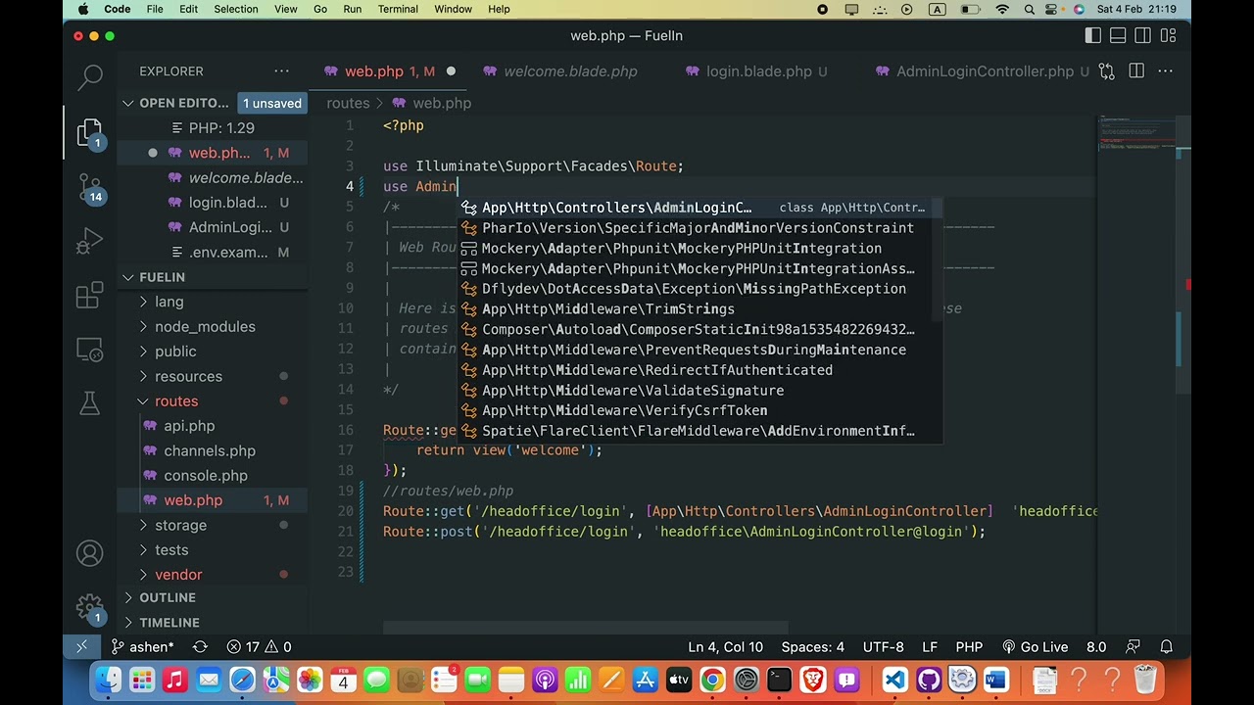Expand the tests folder
The height and width of the screenshot is (705, 1254).
pyautogui.click(x=171, y=550)
